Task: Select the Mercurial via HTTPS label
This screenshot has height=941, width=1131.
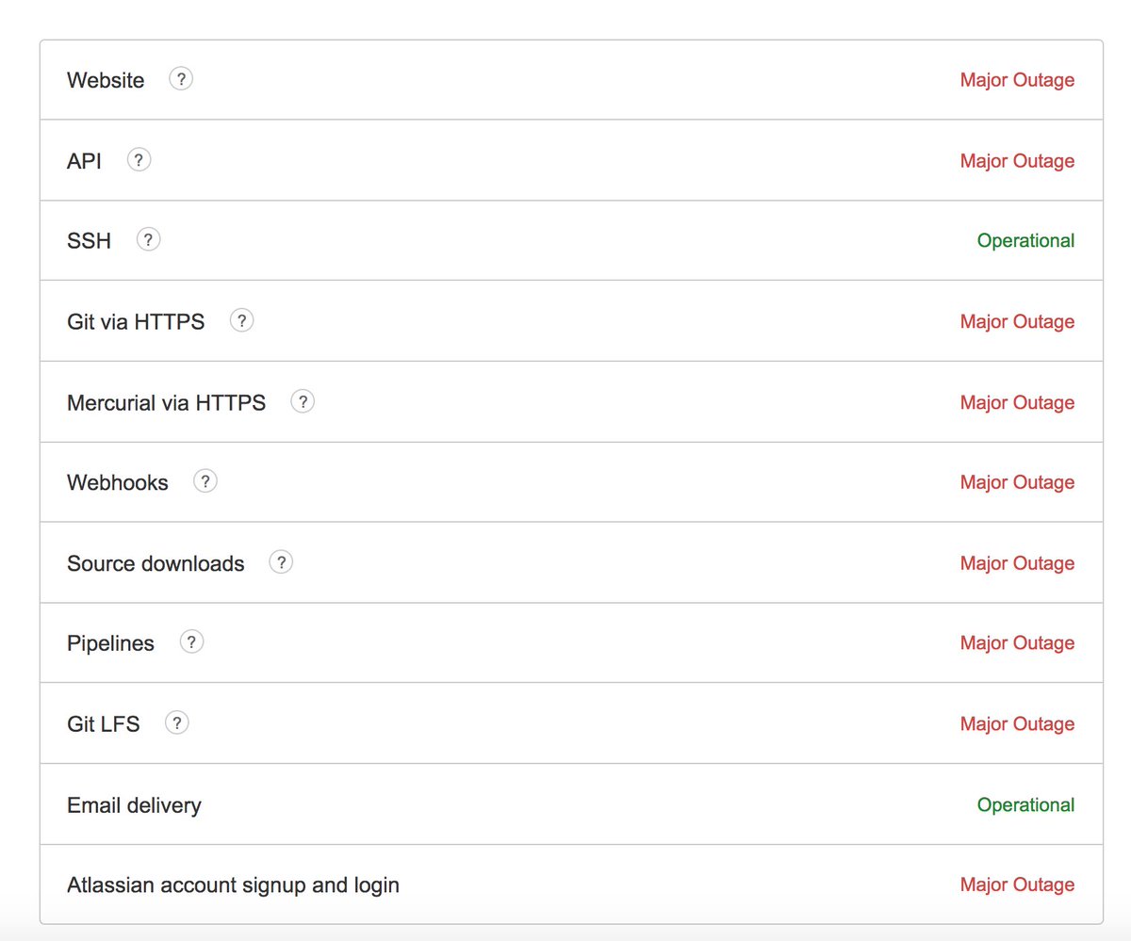Action: point(166,403)
